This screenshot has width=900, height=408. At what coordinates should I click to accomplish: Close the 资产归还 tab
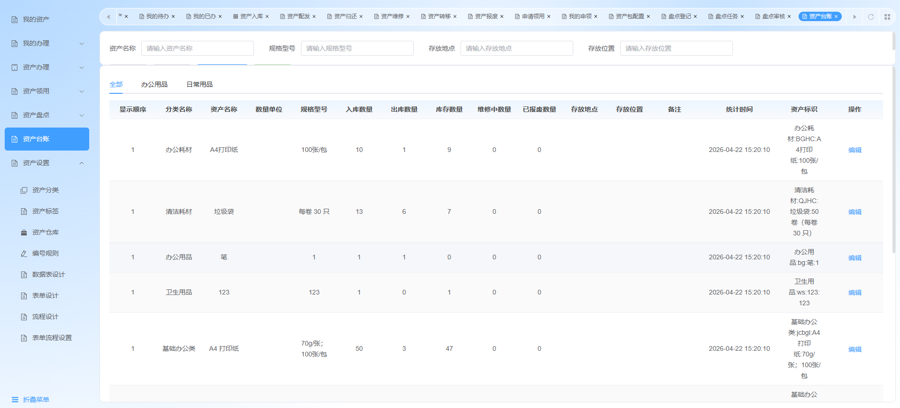pyautogui.click(x=361, y=16)
